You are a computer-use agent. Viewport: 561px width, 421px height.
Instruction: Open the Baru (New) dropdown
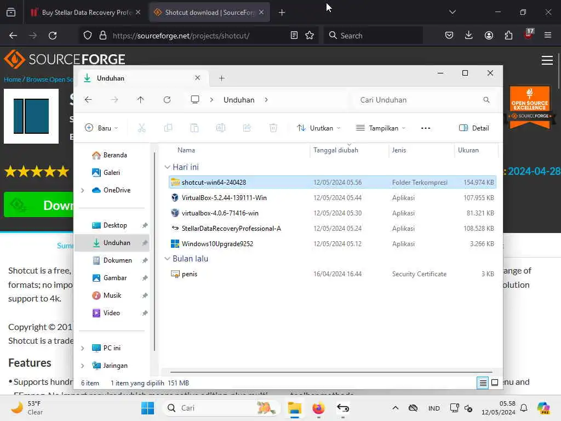point(101,128)
